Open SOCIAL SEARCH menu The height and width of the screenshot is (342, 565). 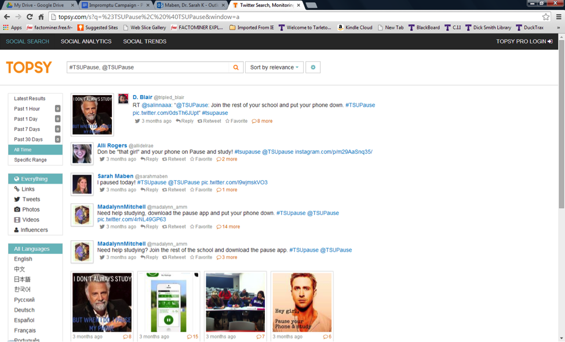[27, 41]
